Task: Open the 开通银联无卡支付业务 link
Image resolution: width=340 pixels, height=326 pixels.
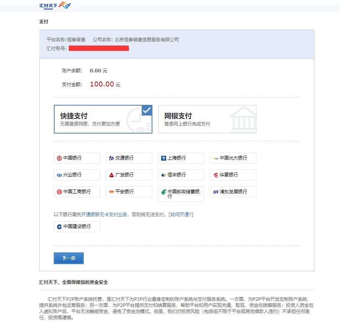Action: (x=104, y=215)
